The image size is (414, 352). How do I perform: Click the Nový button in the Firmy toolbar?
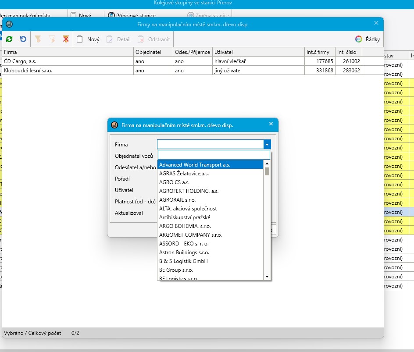click(88, 39)
